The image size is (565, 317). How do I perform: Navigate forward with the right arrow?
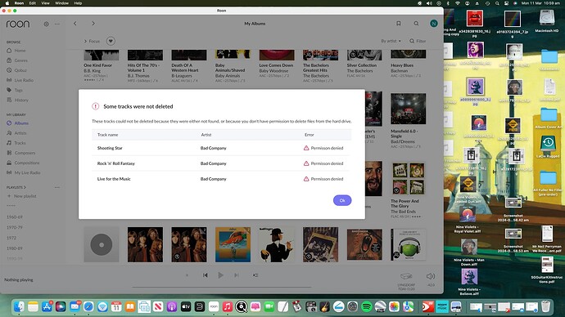coord(93,24)
